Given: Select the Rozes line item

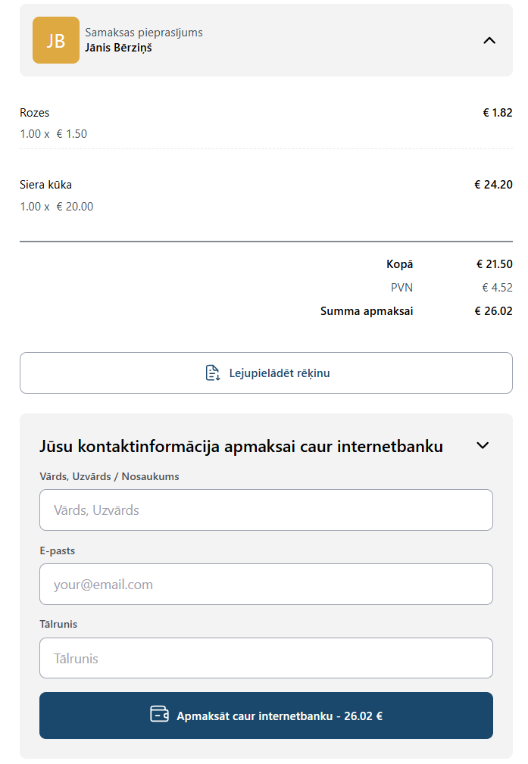Looking at the screenshot, I should 266,123.
